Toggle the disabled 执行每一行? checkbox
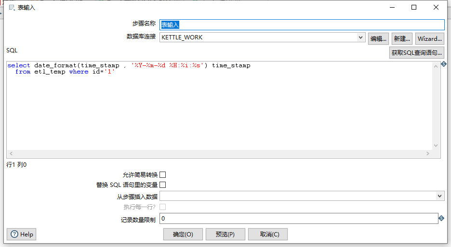451x247 pixels. click(163, 207)
